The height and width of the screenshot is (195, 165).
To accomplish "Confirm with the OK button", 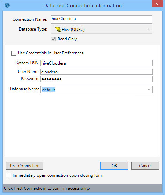I will 114,165.
